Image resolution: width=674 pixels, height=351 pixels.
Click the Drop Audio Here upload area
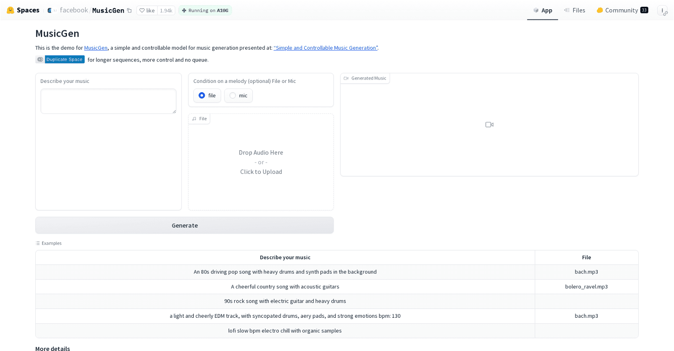click(x=261, y=162)
